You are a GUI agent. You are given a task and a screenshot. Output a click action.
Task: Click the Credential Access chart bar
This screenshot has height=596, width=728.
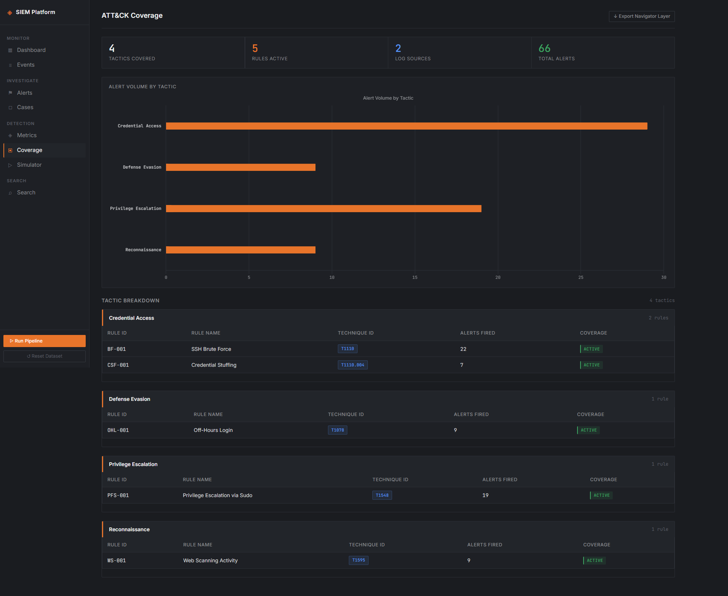coord(406,126)
